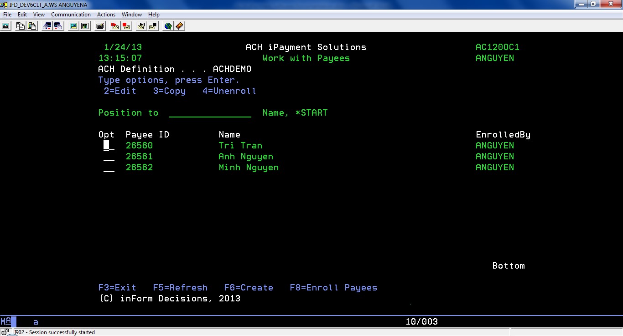The width and height of the screenshot is (623, 336).
Task: Click the Copy icon in the toolbar
Action: pos(21,26)
